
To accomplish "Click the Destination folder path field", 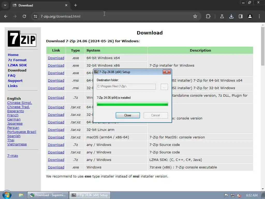I will (x=126, y=87).
